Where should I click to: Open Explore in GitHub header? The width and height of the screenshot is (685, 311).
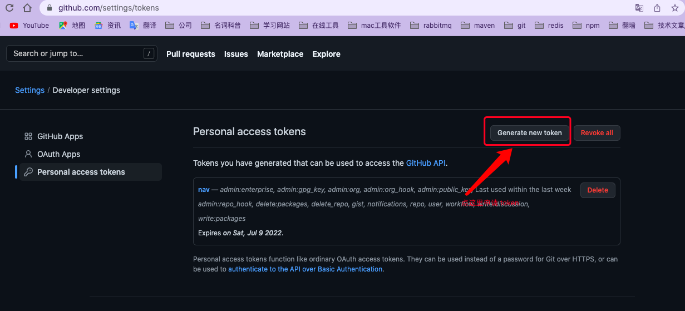(327, 54)
